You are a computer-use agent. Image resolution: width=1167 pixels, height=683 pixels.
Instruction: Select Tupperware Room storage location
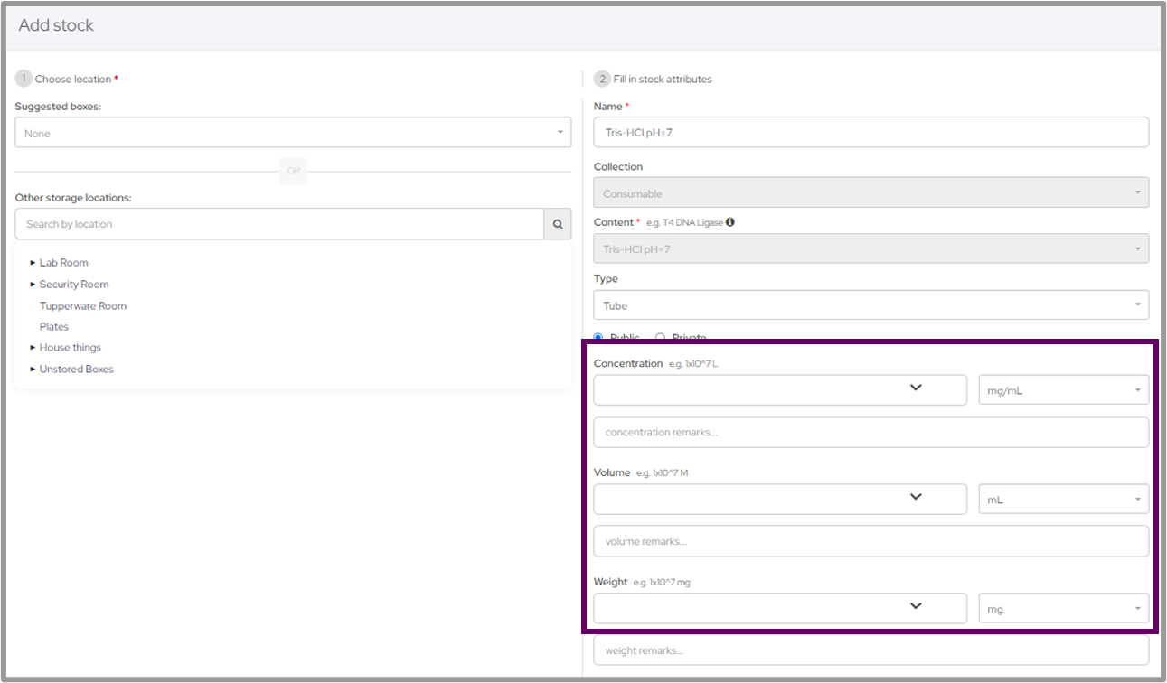click(x=83, y=306)
